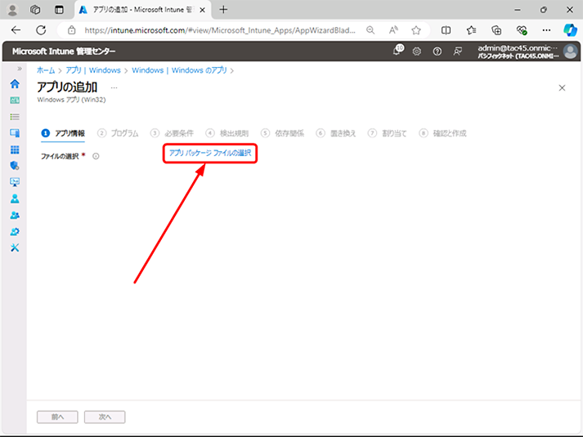The width and height of the screenshot is (583, 437).
Task: Open browser essentials heart icon
Action: pos(522,30)
